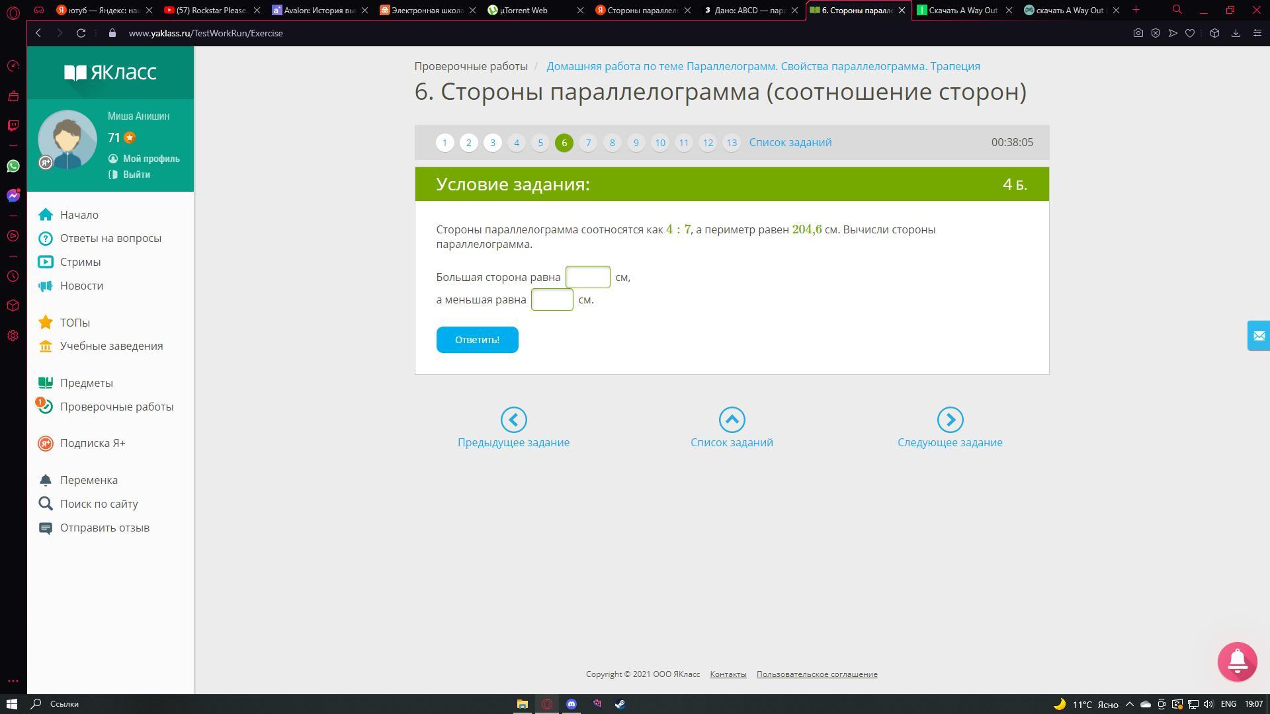Open Opera easy setup menu
Viewport: 1270px width, 714px height.
tap(1257, 33)
